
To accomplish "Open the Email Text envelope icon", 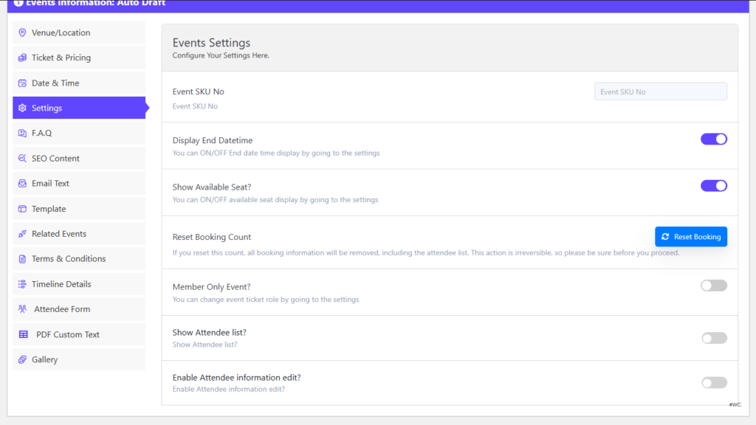I will (x=22, y=183).
